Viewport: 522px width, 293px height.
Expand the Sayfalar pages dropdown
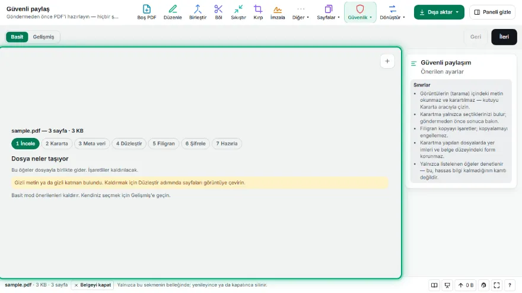328,12
